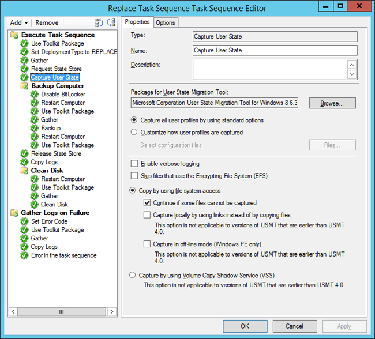Click the Clean Disk group folder icon
This screenshot has width=375, height=339.
tap(24, 171)
